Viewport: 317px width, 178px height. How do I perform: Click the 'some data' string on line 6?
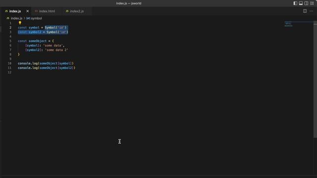53,45
